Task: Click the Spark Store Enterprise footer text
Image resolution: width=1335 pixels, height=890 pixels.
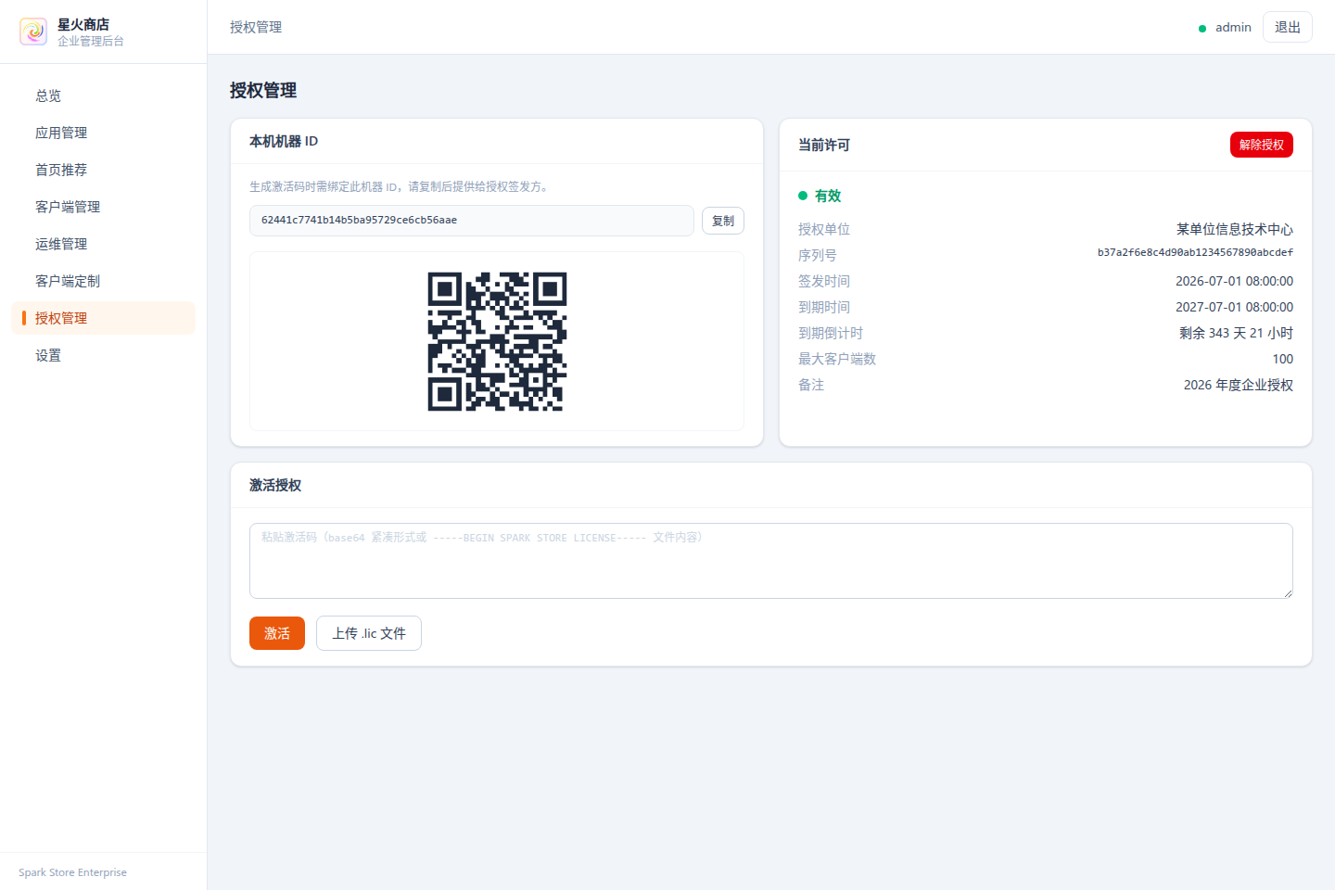Action: (x=72, y=872)
